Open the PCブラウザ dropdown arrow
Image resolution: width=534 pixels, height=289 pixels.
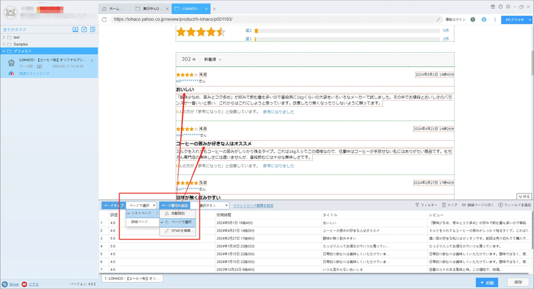tap(530, 20)
